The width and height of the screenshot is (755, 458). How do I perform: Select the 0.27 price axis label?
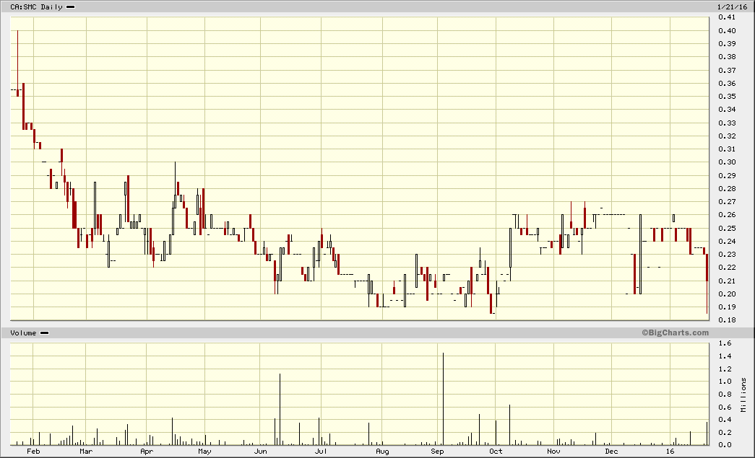pyautogui.click(x=727, y=202)
